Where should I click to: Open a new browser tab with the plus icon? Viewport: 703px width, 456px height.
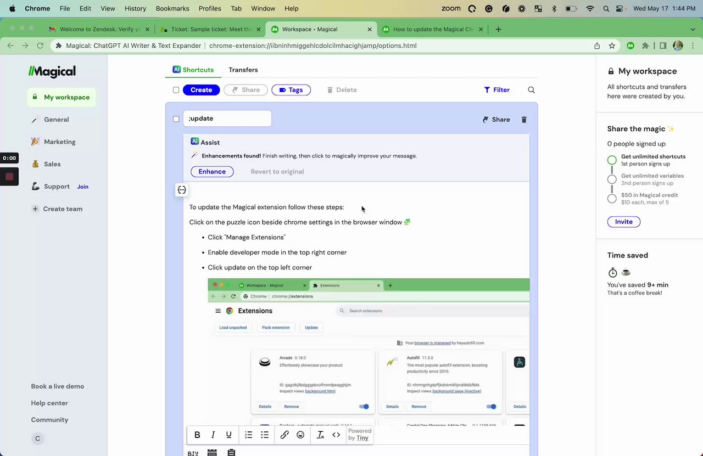(498, 29)
